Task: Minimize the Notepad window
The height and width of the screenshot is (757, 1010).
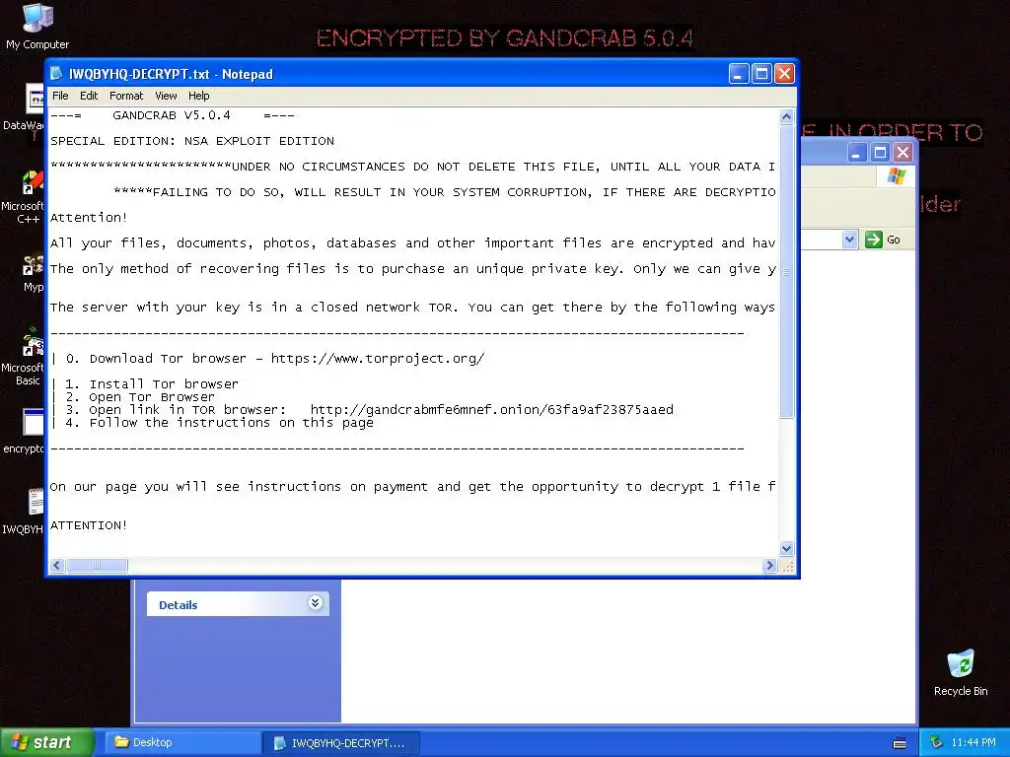Action: (x=738, y=74)
